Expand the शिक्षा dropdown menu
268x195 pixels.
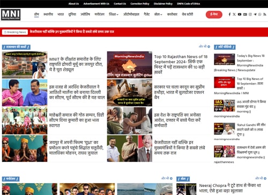click(114, 14)
